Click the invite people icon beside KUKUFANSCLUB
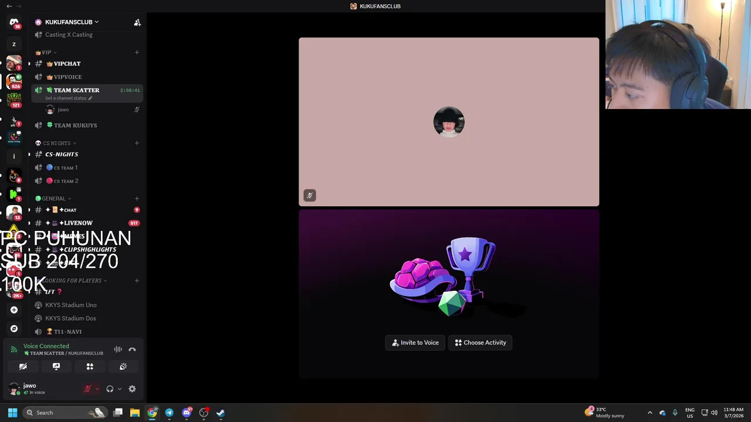Screen dimensions: 751x422 coord(137,22)
